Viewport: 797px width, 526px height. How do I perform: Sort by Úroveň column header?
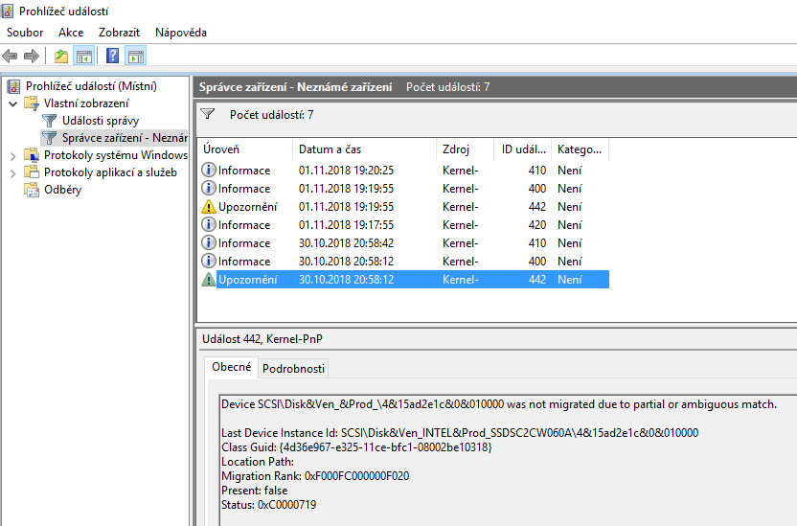coord(245,149)
